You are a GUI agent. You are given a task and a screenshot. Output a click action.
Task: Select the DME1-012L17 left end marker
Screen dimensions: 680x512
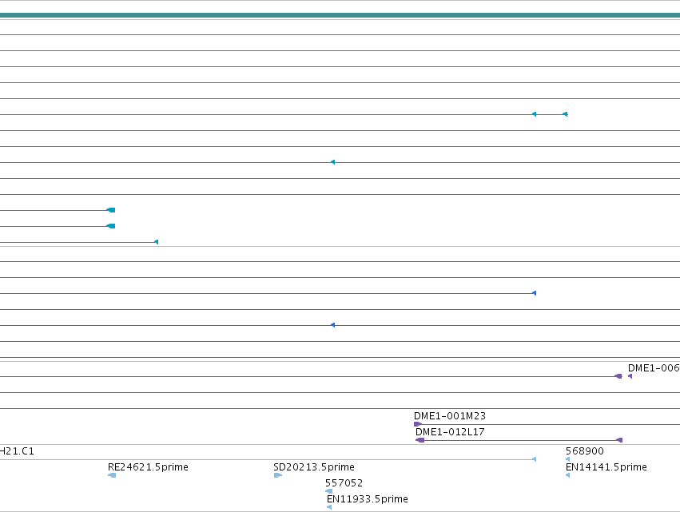coord(420,440)
